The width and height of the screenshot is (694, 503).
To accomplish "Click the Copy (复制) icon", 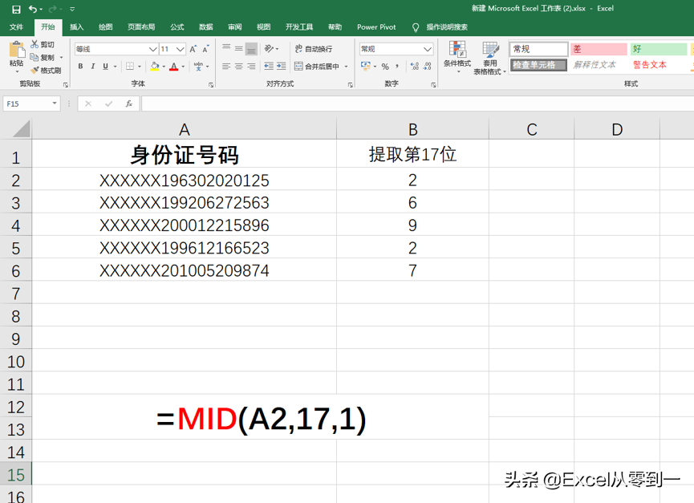I will (x=34, y=56).
